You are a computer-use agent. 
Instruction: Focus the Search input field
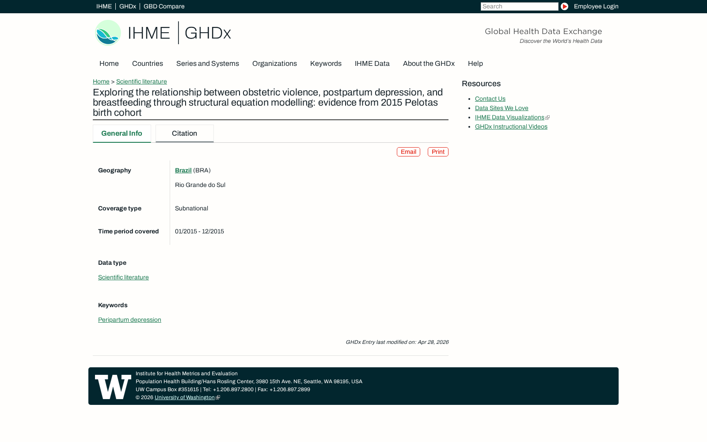520,7
